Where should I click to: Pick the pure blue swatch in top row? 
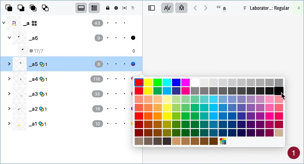[x=176, y=82]
